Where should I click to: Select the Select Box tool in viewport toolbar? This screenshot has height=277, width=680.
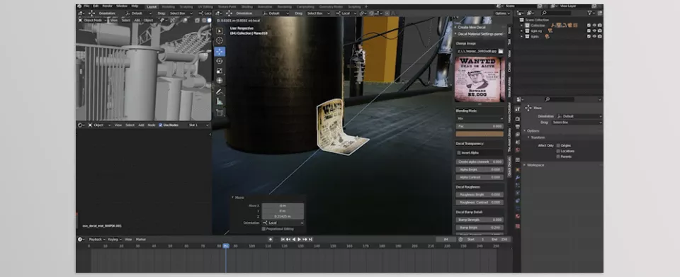(x=220, y=31)
